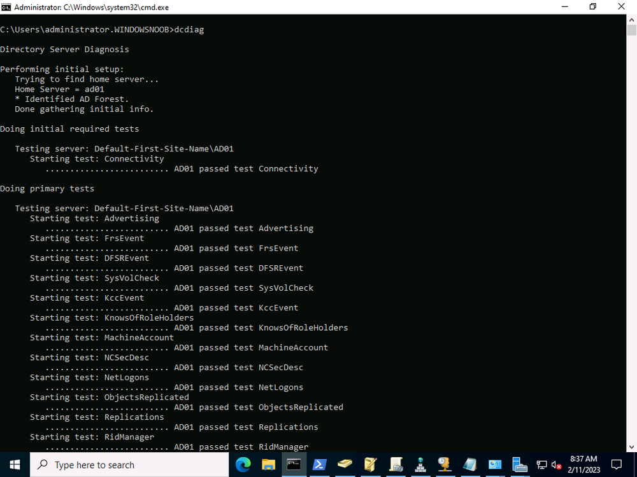The height and width of the screenshot is (477, 637).
Task: Click the blue chart panel taskbar icon
Action: (495, 464)
